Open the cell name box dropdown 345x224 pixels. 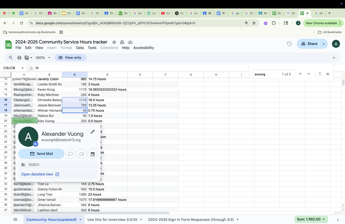(23, 68)
